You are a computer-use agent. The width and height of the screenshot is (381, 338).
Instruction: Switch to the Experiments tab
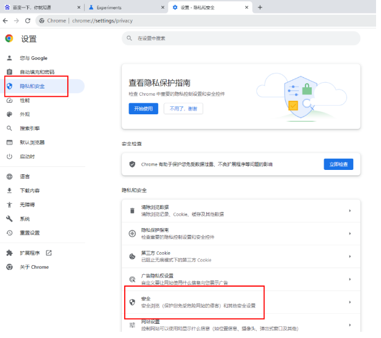pyautogui.click(x=127, y=7)
